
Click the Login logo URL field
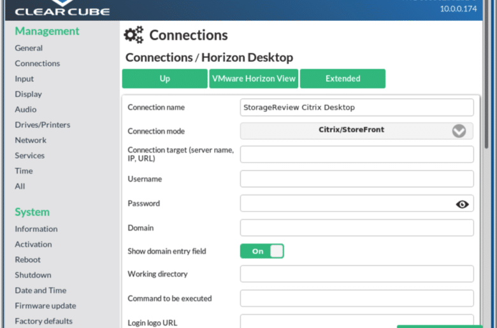357,321
